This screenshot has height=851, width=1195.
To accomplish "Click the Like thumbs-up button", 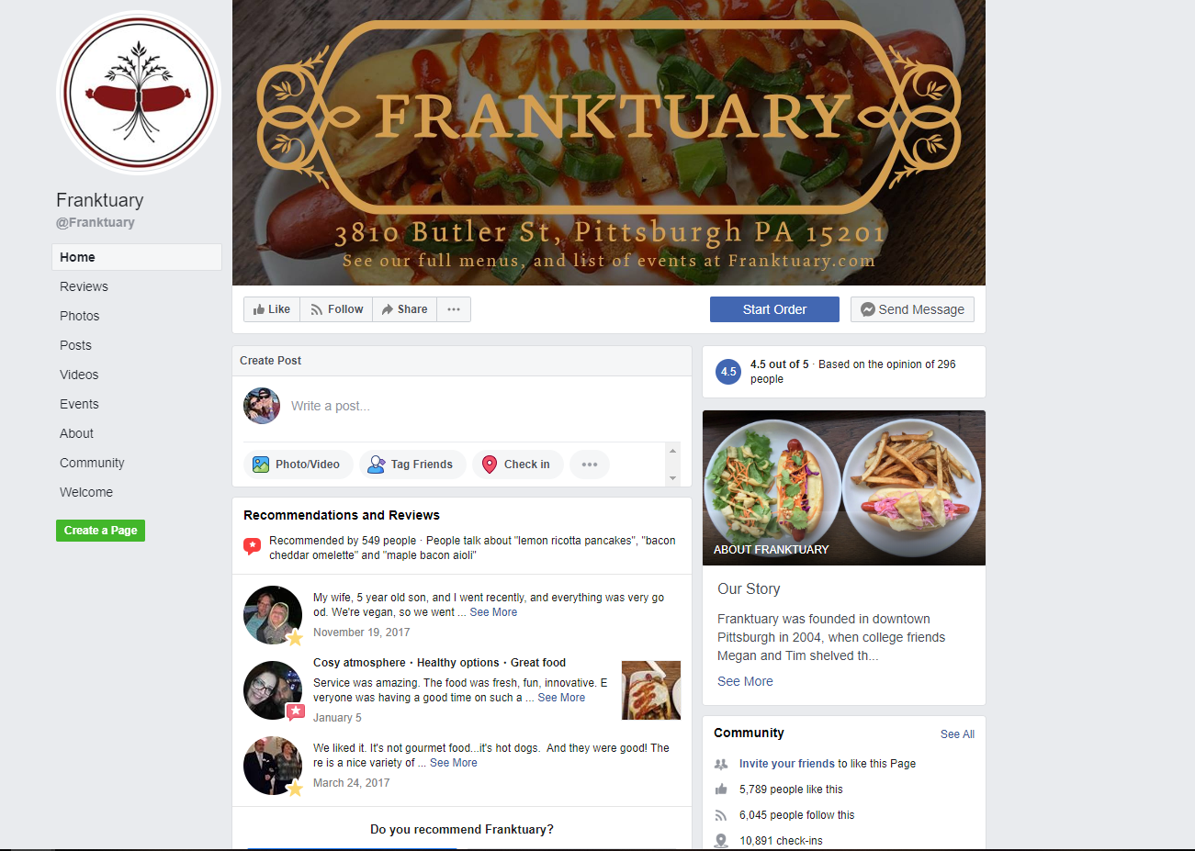I will point(272,309).
